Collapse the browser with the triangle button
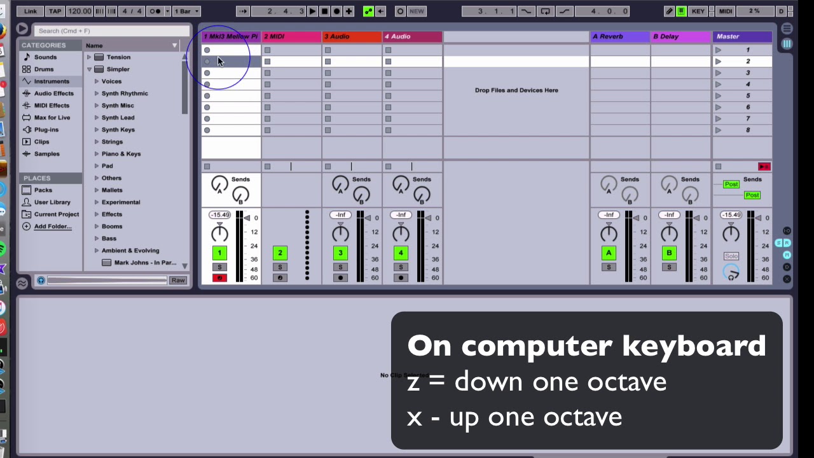 [x=22, y=29]
